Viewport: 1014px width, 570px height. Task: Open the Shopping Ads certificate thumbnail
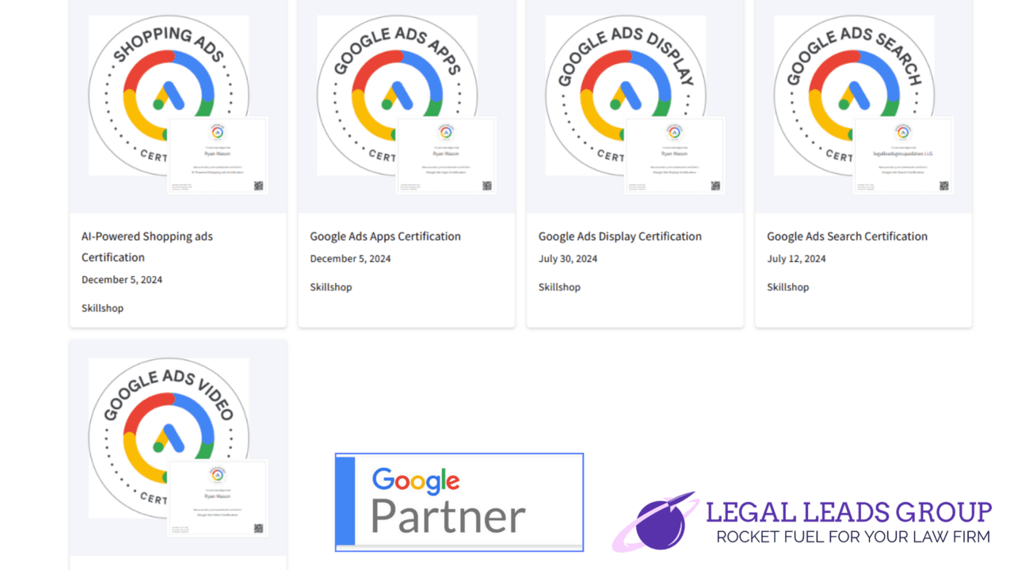point(218,155)
